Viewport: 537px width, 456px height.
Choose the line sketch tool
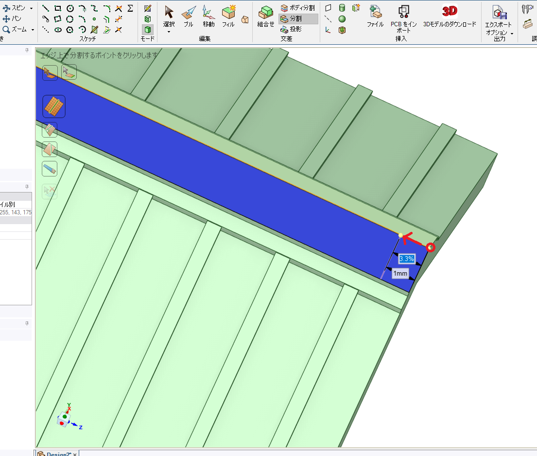[45, 8]
